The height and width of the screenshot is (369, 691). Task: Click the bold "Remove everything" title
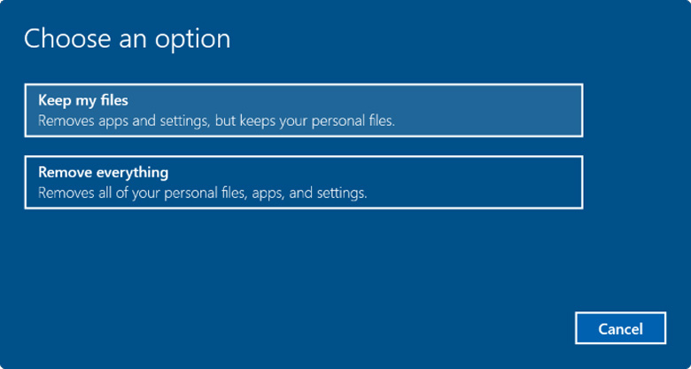click(x=103, y=172)
